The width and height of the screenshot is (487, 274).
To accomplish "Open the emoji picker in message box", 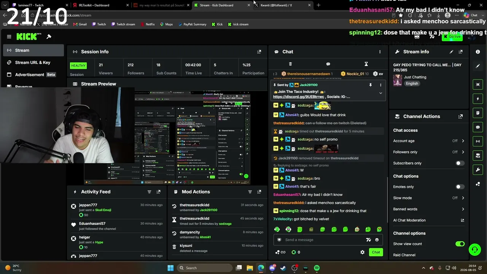I will (x=377, y=240).
